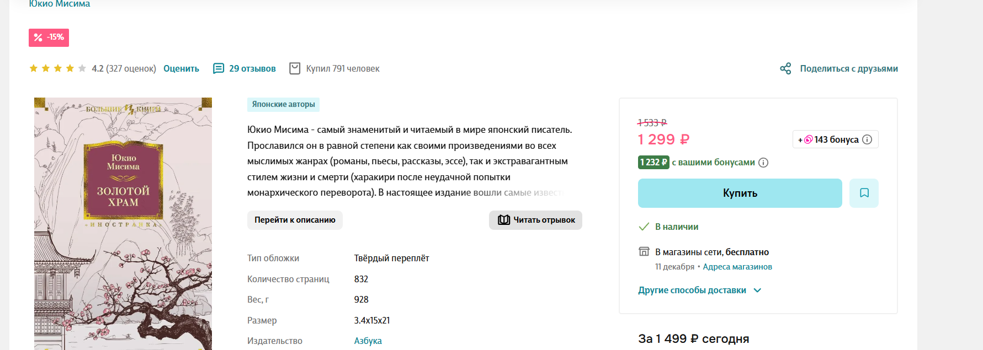This screenshot has height=350, width=983.
Task: Open the 29 отзывов link
Action: point(252,68)
